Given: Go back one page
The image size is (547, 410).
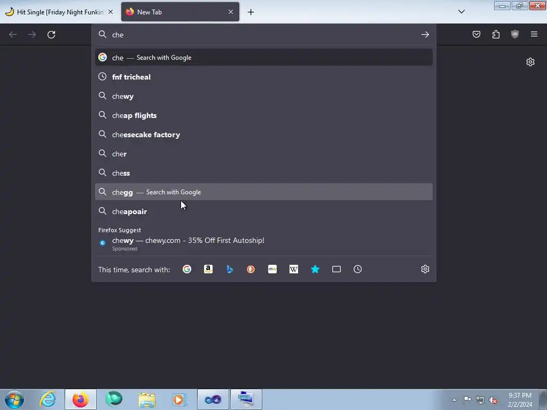Looking at the screenshot, I should click(x=13, y=35).
